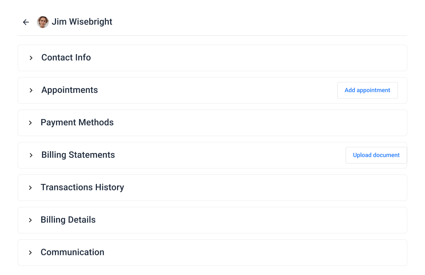Click the chevron icon beside Billing Details
This screenshot has height=275, width=425.
point(31,220)
